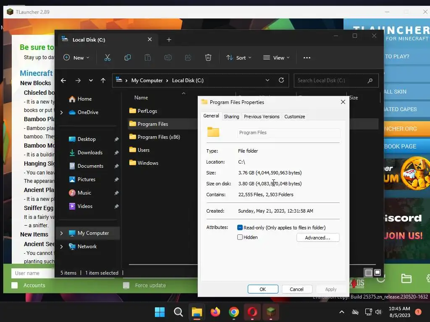Click the Delete trash icon in Explorer toolbar
This screenshot has width=430, height=322.
[x=208, y=57]
